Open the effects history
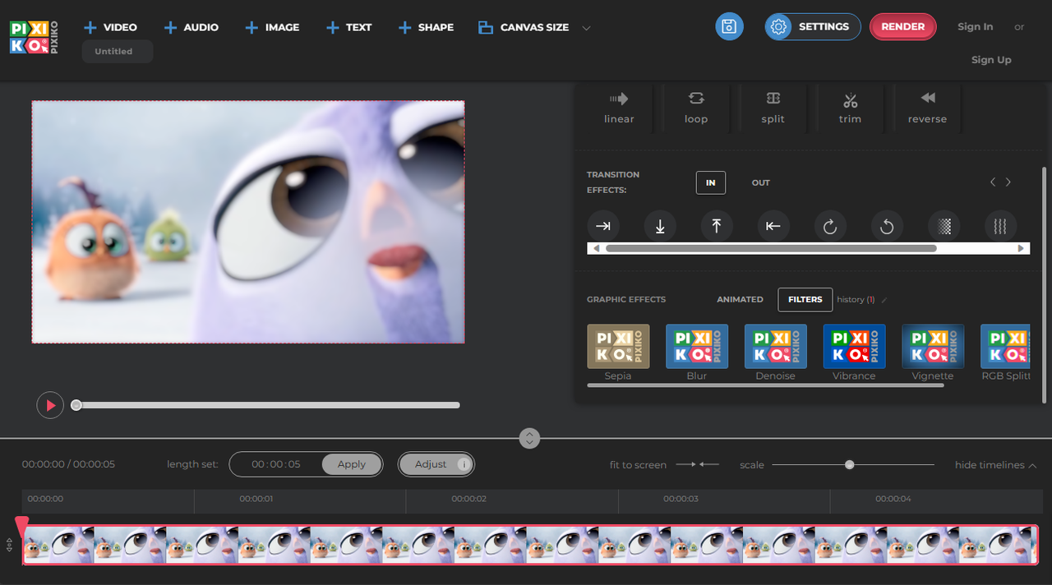Screen dimensions: 1052x585 pyautogui.click(x=856, y=300)
